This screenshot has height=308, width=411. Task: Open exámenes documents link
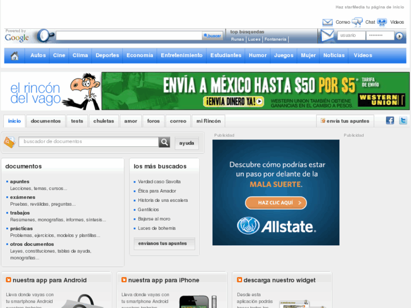[23, 197]
